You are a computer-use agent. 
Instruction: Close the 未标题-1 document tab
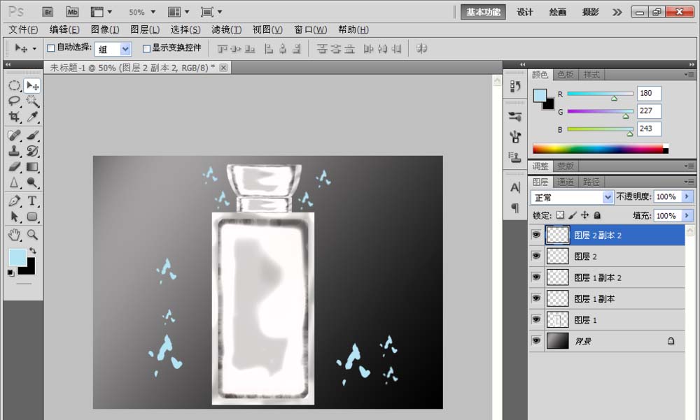click(x=223, y=67)
